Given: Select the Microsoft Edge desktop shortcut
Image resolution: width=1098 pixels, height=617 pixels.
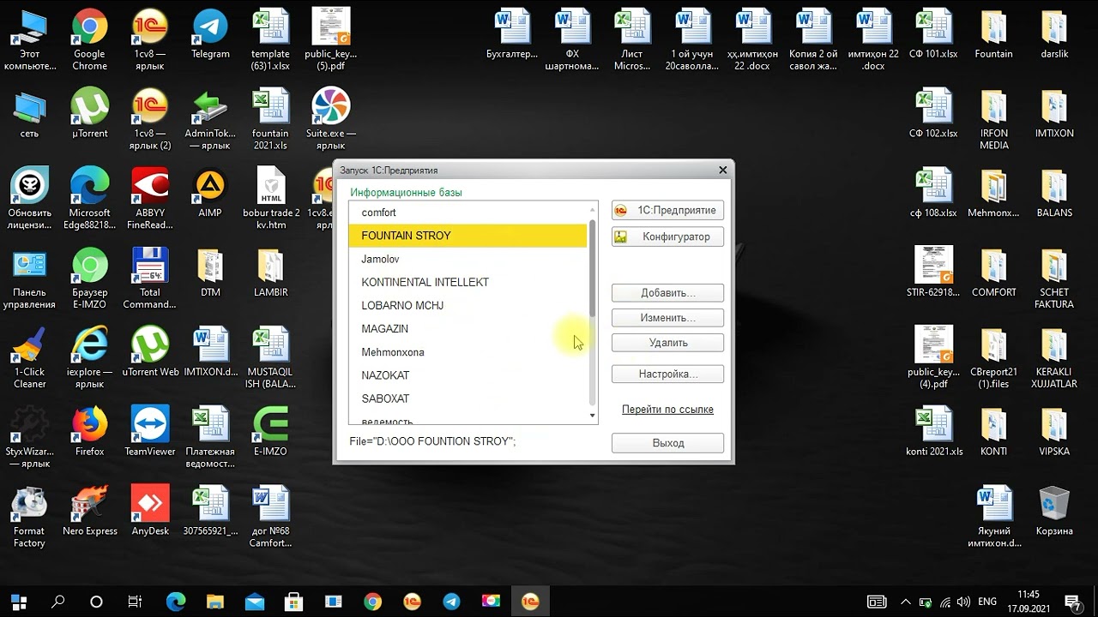Looking at the screenshot, I should tap(89, 199).
